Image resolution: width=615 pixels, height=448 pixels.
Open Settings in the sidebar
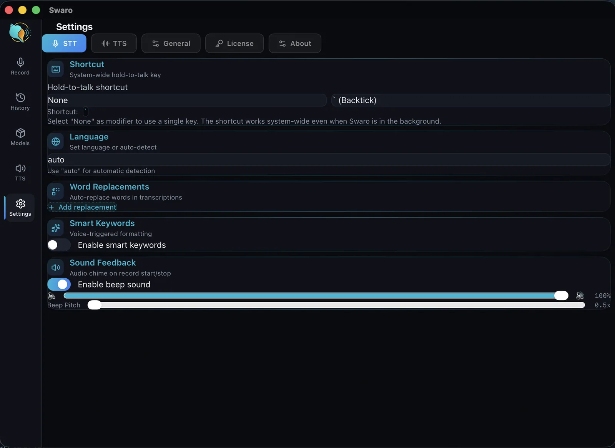coord(20,208)
